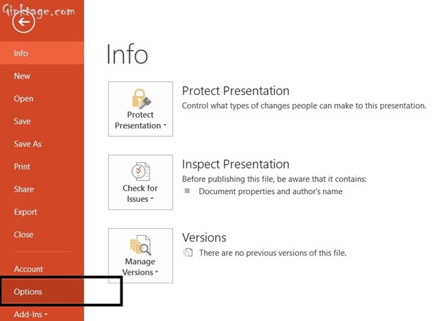Open the Check for Issues dropdown arrow

pos(152,198)
